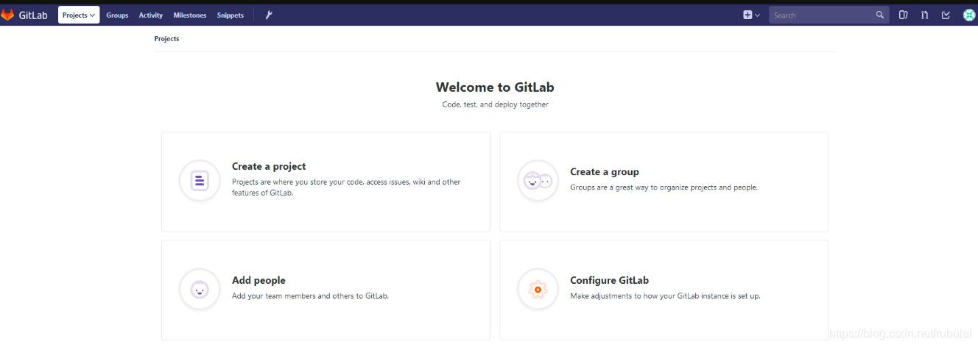
Task: Click the GitLab fox logo
Action: click(x=7, y=15)
